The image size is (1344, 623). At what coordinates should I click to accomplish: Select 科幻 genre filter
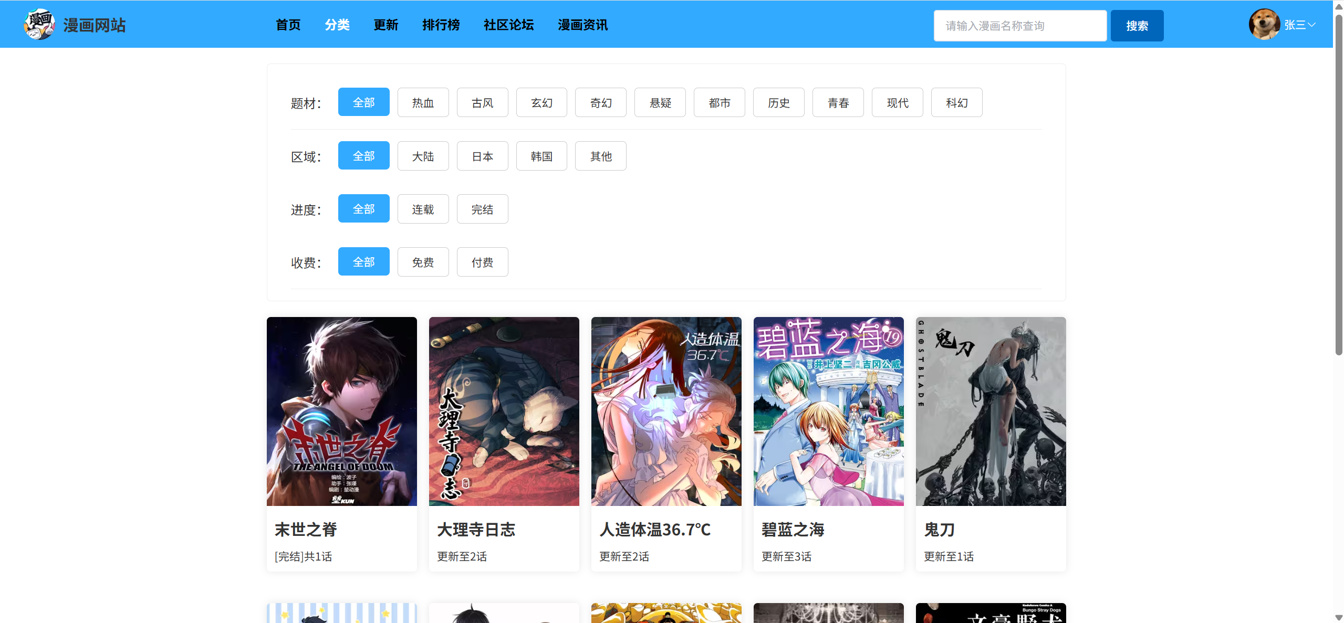pyautogui.click(x=956, y=102)
